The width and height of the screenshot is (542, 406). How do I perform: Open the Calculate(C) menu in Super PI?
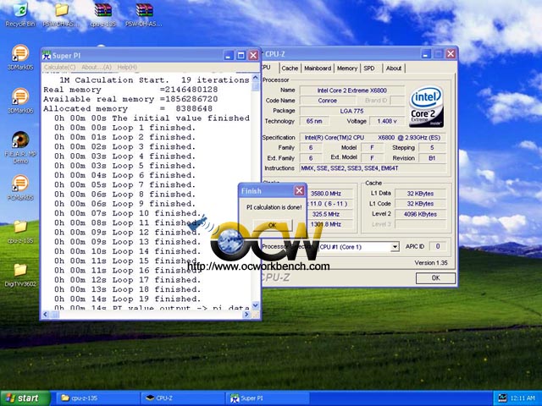(60, 67)
